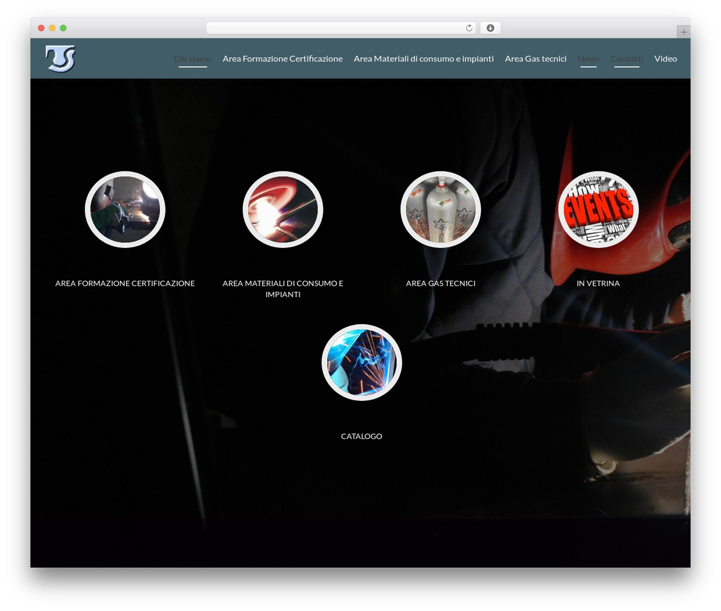Open the Contatti menu item
Image resolution: width=721 pixels, height=611 pixels.
pyautogui.click(x=627, y=59)
